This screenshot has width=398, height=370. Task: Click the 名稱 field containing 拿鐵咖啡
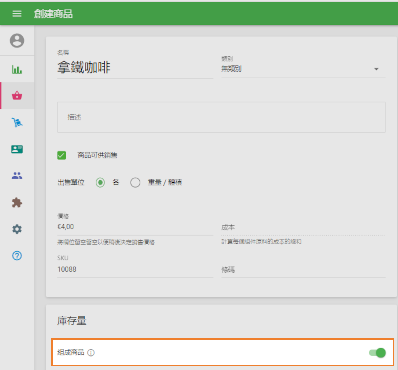(x=135, y=68)
